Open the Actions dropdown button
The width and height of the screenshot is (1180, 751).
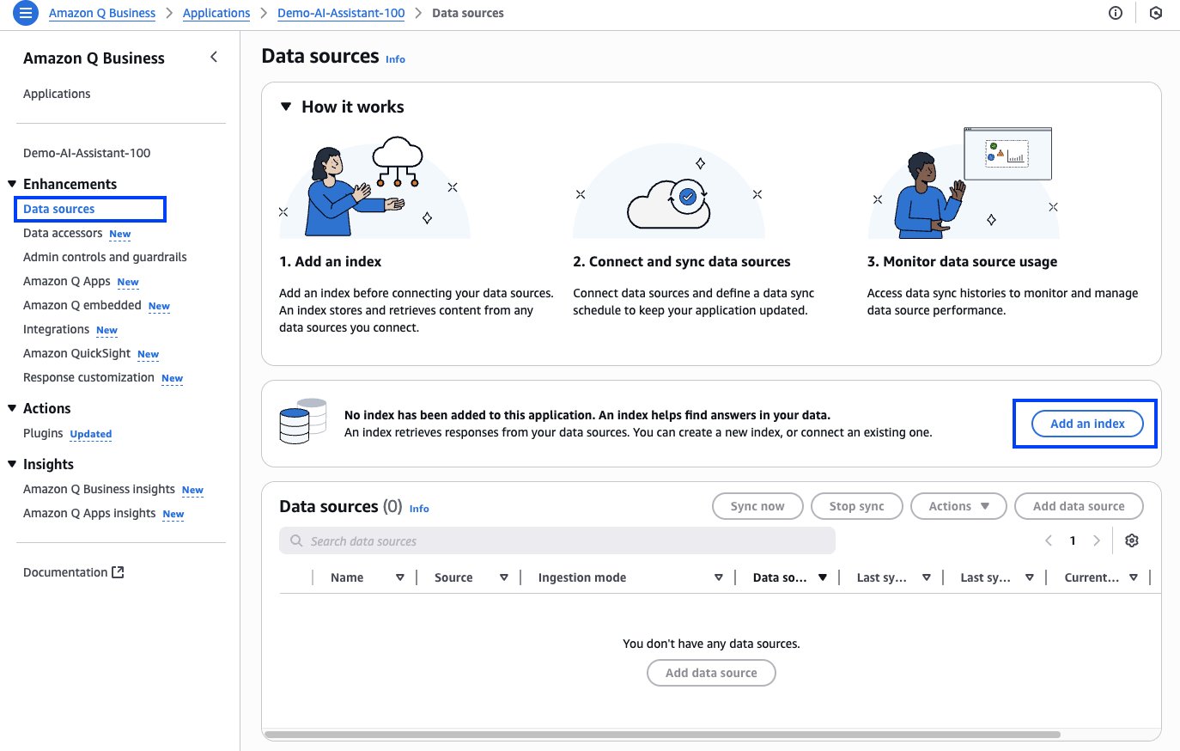click(958, 506)
